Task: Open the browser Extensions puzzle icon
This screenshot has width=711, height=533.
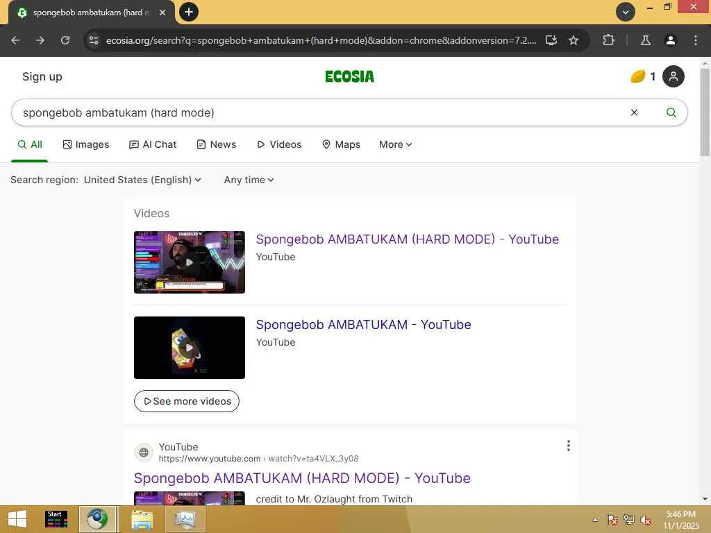Action: pyautogui.click(x=608, y=40)
